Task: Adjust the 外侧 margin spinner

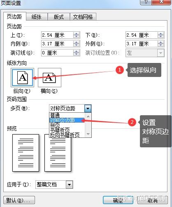Action: coord(160,44)
